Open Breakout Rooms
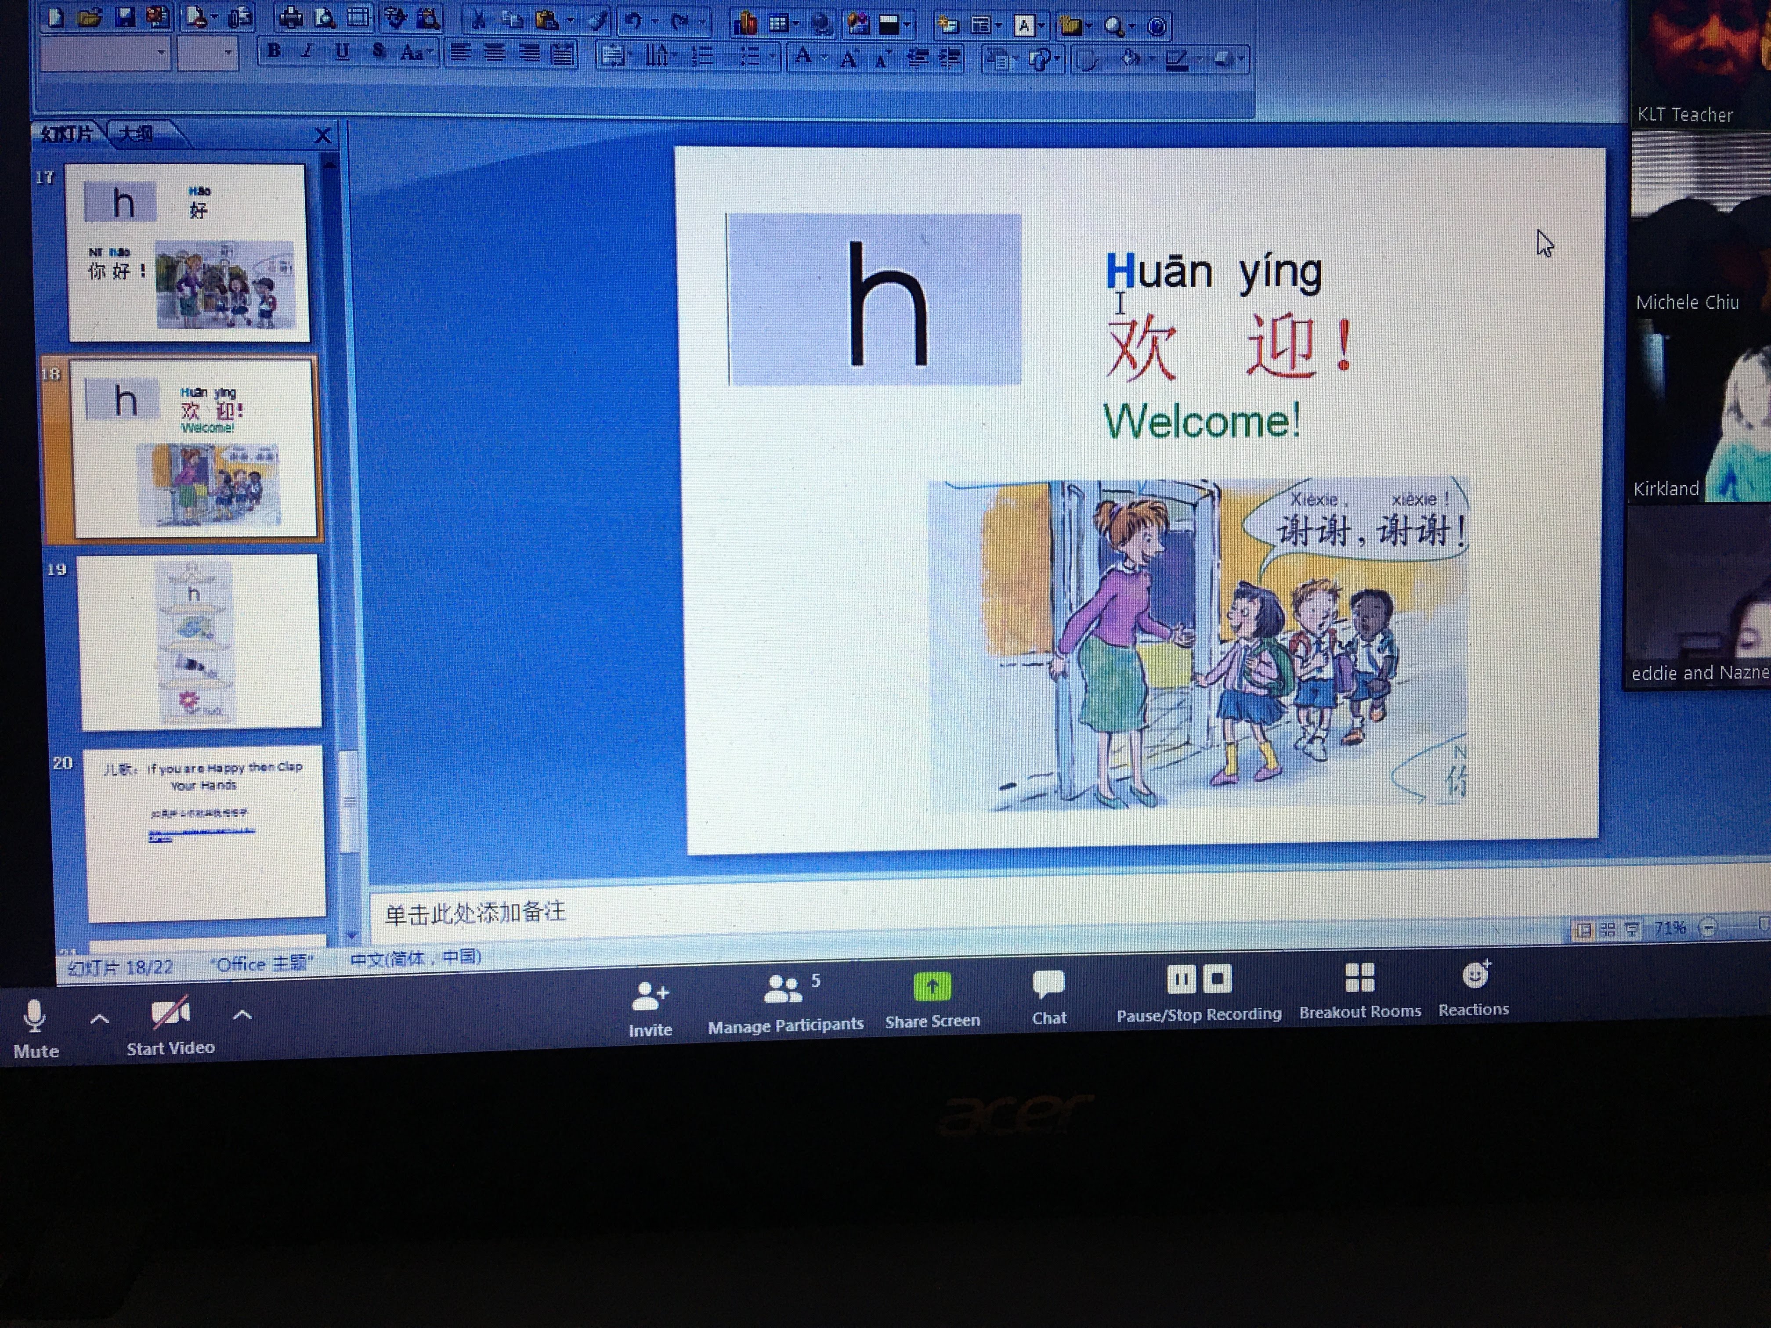The width and height of the screenshot is (1771, 1328). pyautogui.click(x=1359, y=991)
